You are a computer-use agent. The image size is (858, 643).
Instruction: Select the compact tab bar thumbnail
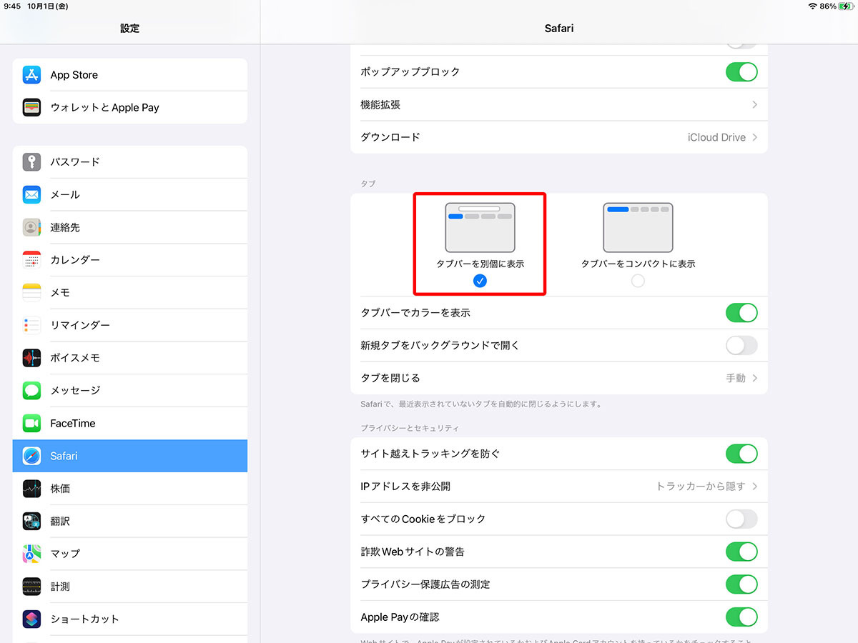pos(638,227)
